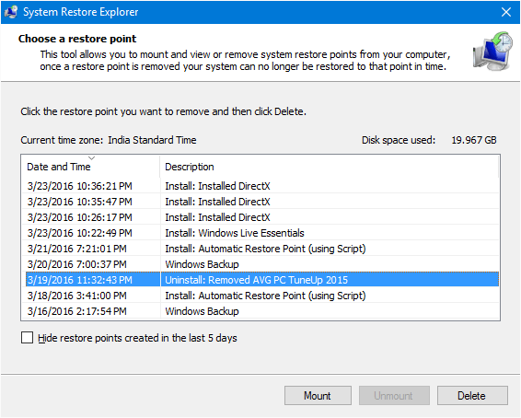Check Hide restore points created in last 5 days
This screenshot has width=521, height=418.
pos(27,338)
